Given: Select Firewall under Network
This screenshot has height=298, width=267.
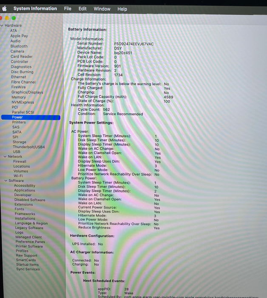Looking at the screenshot, I should coord(20,161).
